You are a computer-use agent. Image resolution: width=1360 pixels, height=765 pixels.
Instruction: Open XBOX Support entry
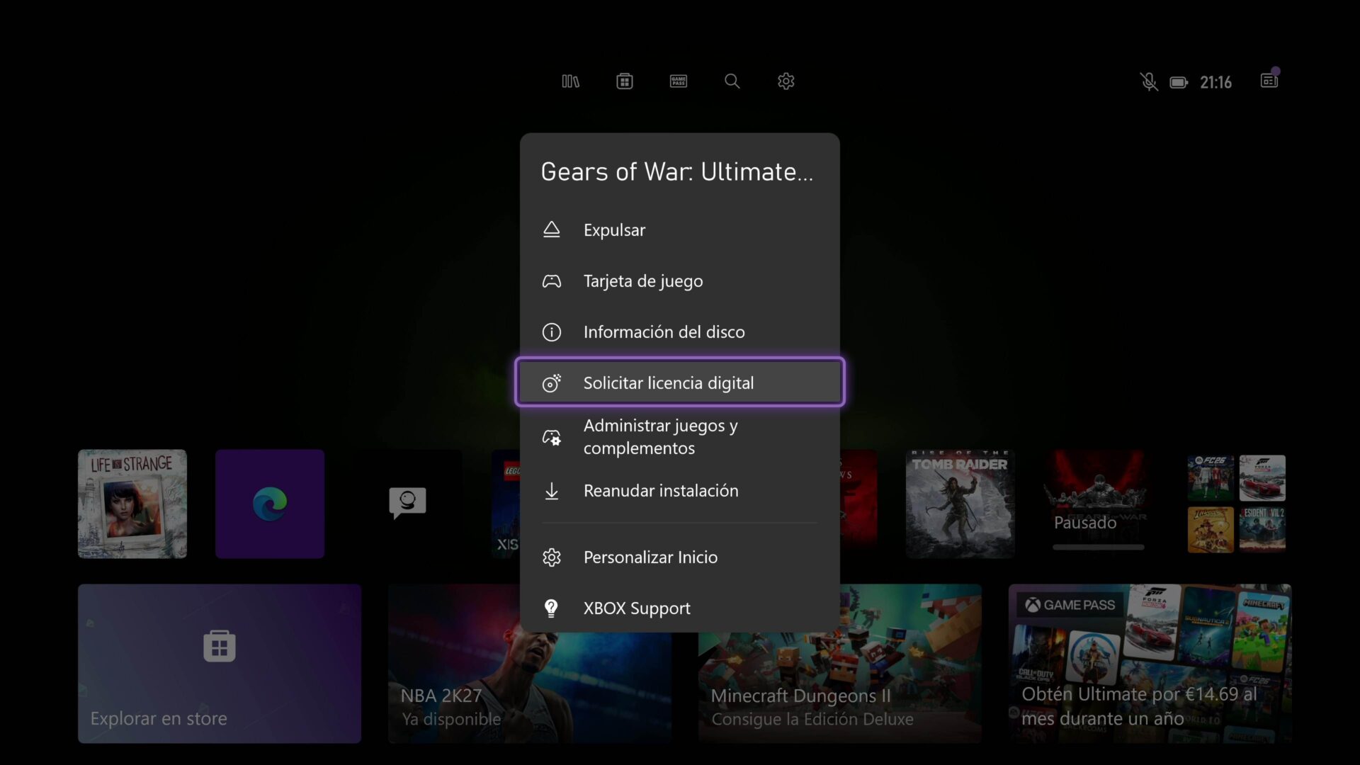pyautogui.click(x=680, y=608)
